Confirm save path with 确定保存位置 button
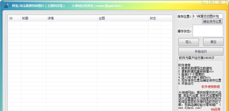This screenshot has width=229, height=111. point(212,22)
